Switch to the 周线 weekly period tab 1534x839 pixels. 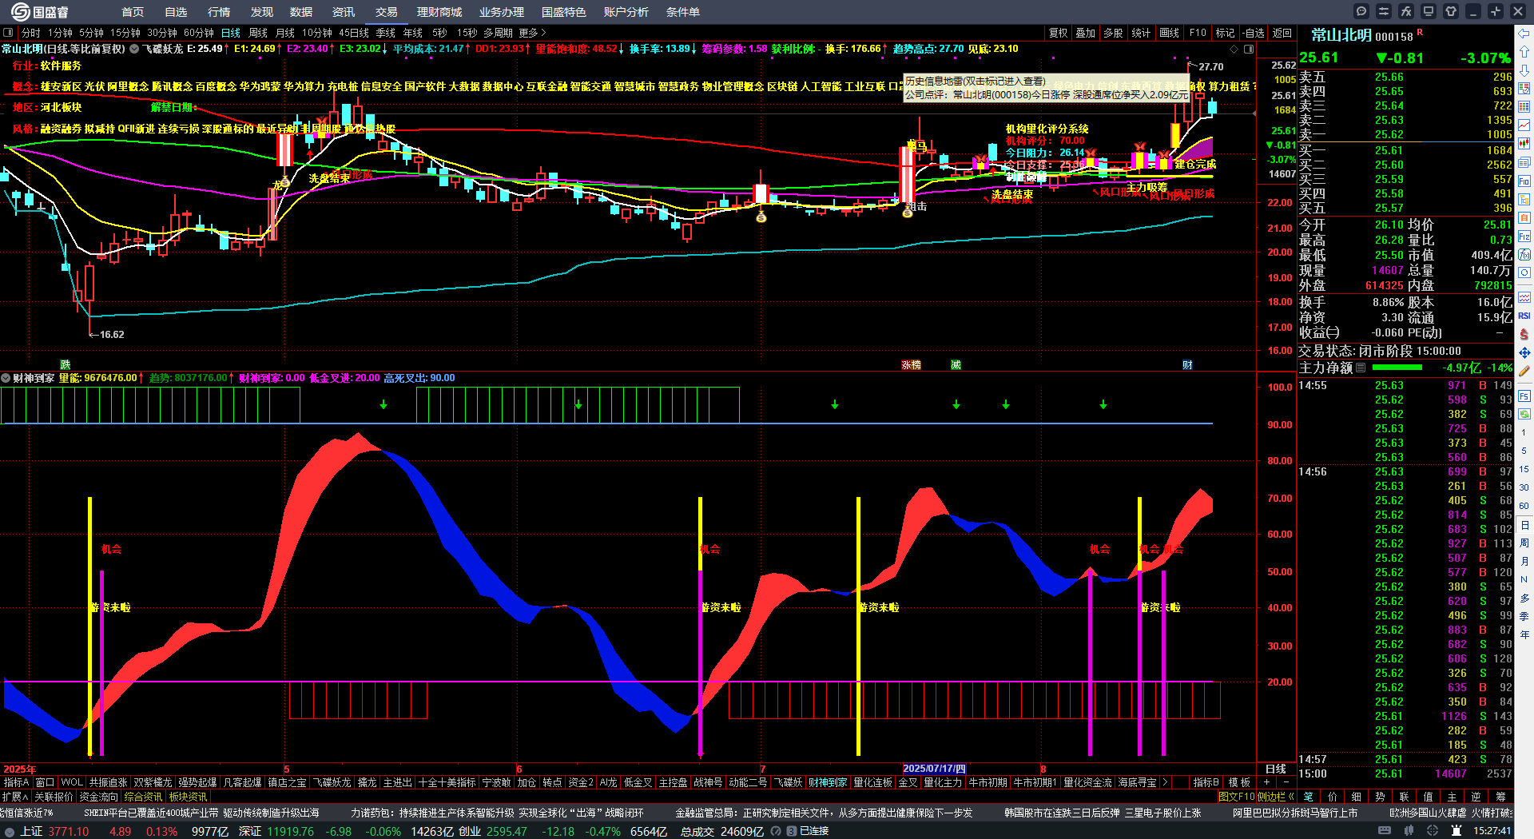pyautogui.click(x=258, y=33)
